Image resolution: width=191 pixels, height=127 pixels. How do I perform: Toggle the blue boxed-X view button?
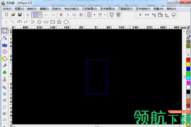(x=35, y=15)
